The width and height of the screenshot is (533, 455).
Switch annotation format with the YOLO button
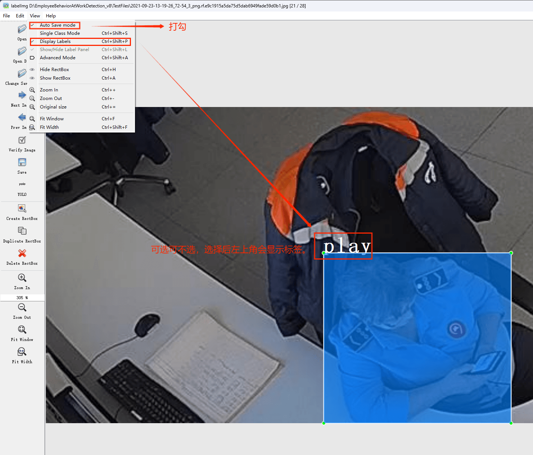tap(22, 184)
